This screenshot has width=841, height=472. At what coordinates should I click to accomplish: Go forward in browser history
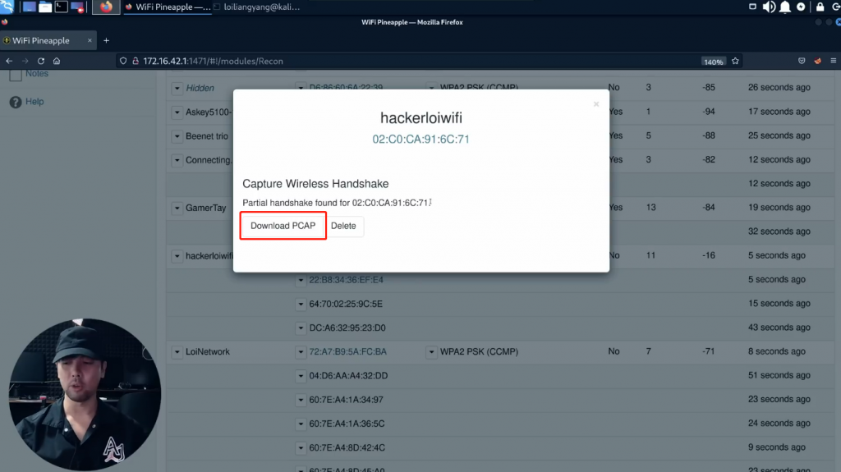tap(25, 61)
